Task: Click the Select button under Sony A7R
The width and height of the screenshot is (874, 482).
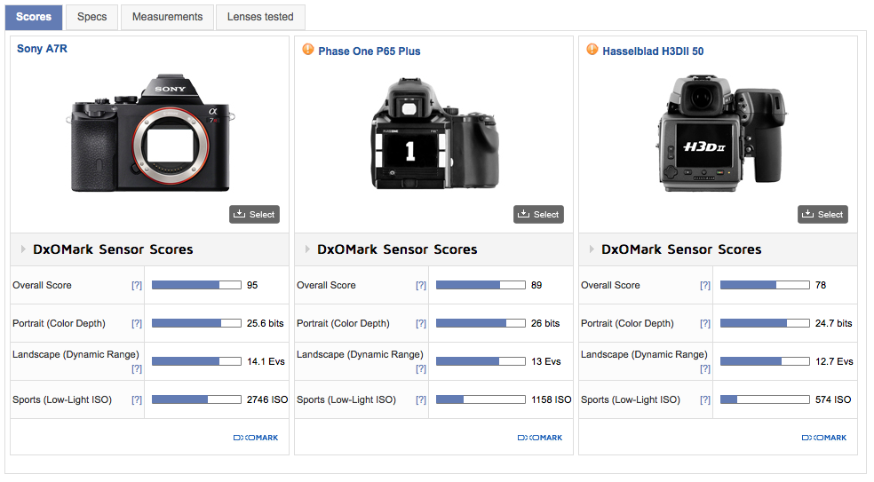Action: point(254,215)
